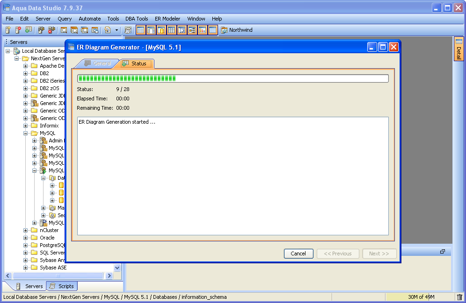Click the connect server plug icon

click(41, 30)
